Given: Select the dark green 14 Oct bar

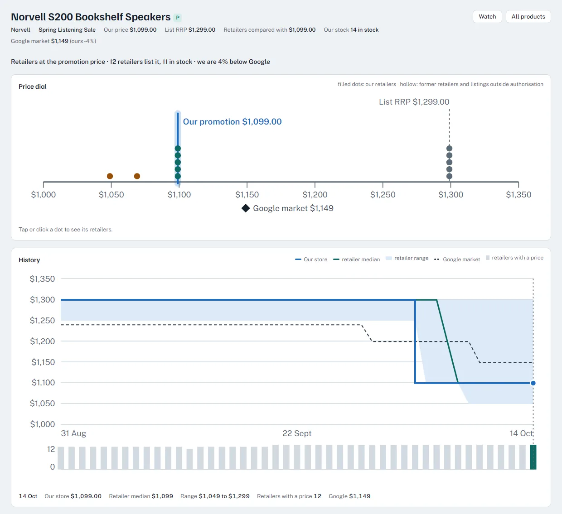Looking at the screenshot, I should [533, 457].
